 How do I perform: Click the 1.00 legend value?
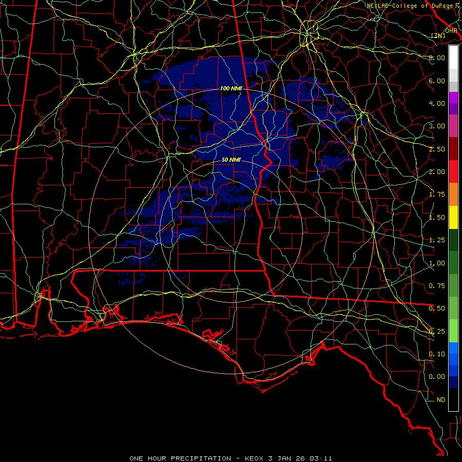point(437,263)
